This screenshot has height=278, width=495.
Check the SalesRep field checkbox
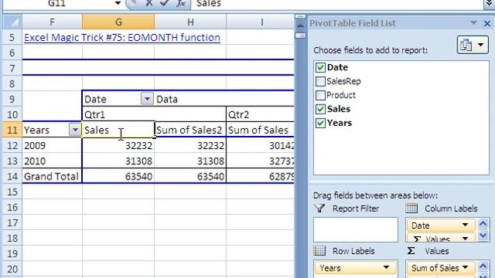[320, 81]
